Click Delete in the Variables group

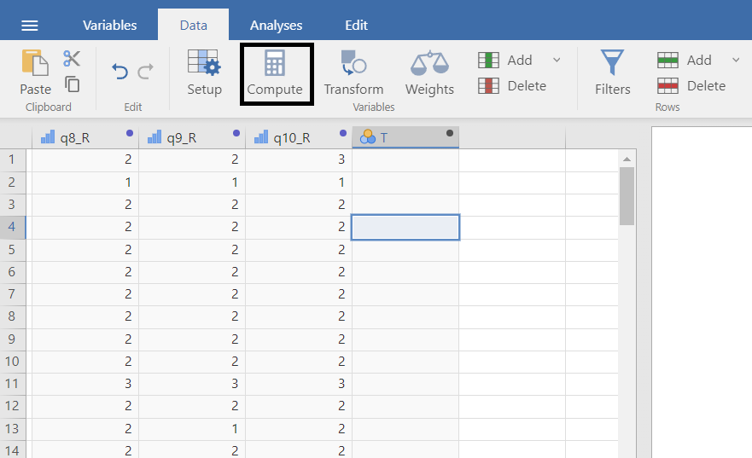click(x=512, y=85)
